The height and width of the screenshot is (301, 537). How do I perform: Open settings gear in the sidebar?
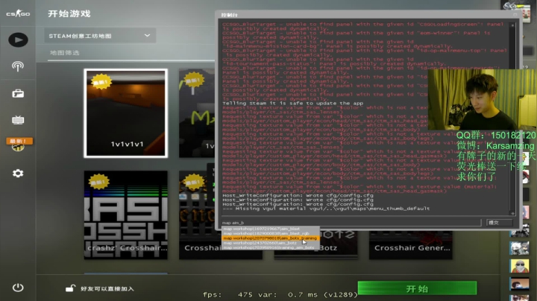coord(18,174)
